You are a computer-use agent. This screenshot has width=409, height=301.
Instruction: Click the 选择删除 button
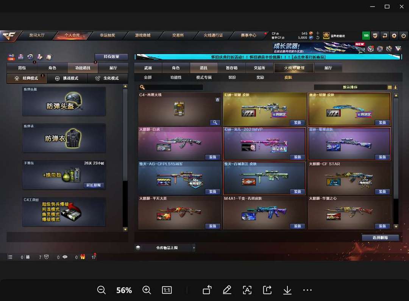[x=380, y=238]
